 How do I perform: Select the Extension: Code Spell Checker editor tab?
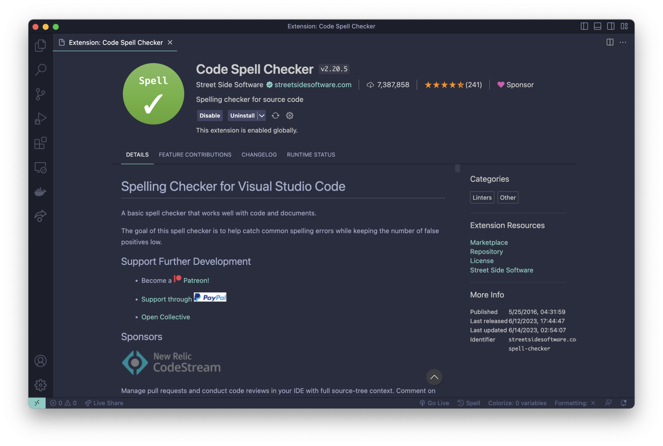coord(115,42)
